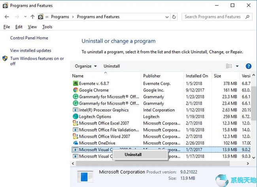
Task: Click the Logitech Options icon
Action: 76,117
